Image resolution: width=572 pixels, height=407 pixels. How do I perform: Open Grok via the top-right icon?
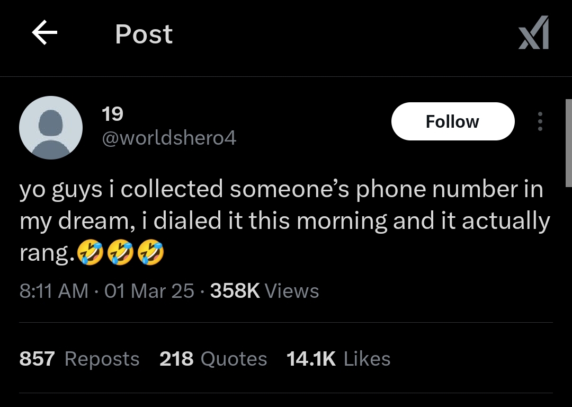point(533,33)
